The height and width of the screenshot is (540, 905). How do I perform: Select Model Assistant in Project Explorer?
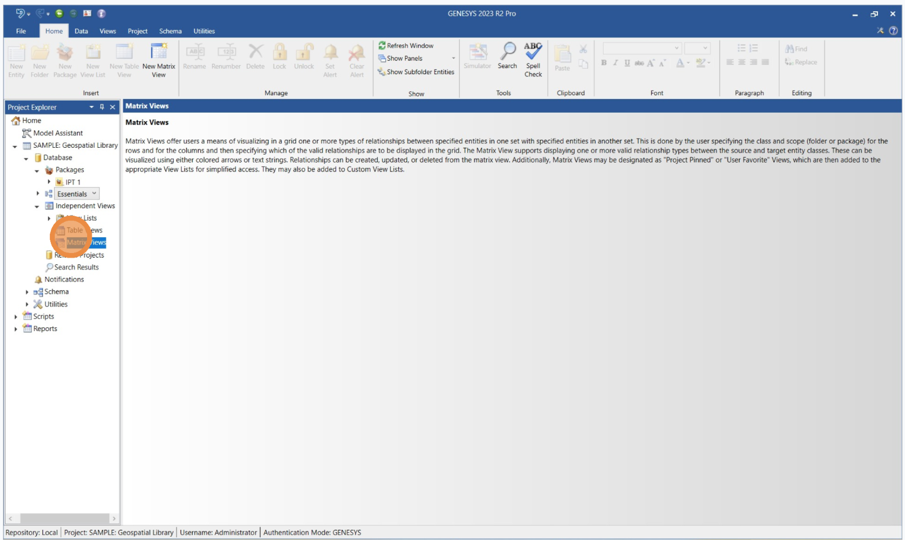click(58, 133)
